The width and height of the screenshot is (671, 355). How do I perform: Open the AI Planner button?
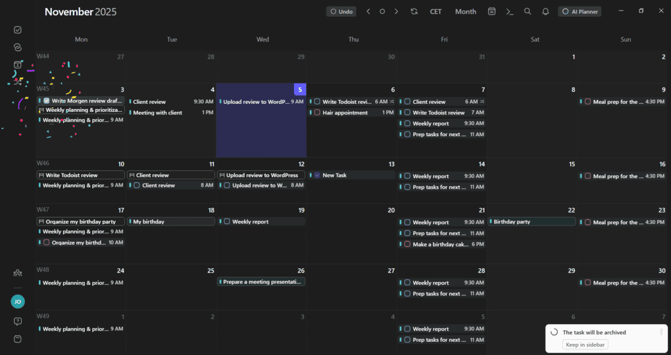[580, 12]
